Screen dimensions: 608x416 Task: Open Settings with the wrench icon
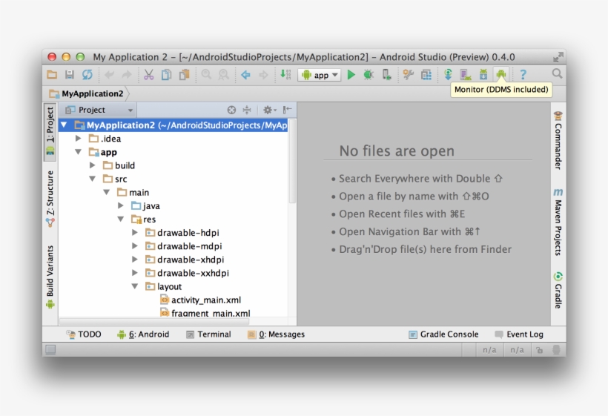[x=409, y=74]
